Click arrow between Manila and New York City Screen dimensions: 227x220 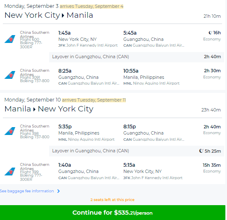(x=34, y=109)
